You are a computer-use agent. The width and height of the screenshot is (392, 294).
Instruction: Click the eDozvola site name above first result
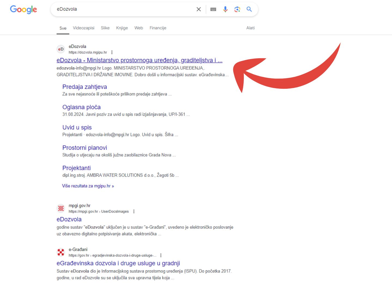tap(77, 47)
